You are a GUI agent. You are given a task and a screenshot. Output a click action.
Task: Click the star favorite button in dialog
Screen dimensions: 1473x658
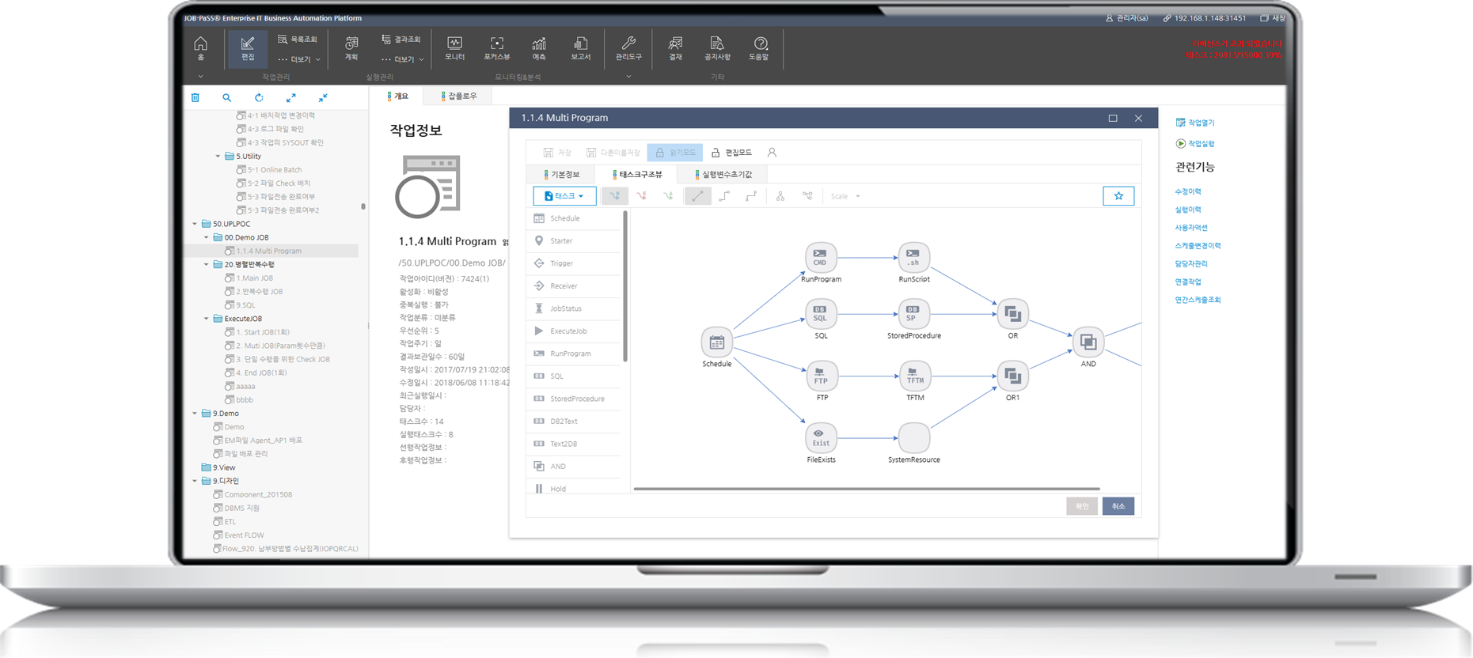click(x=1118, y=196)
